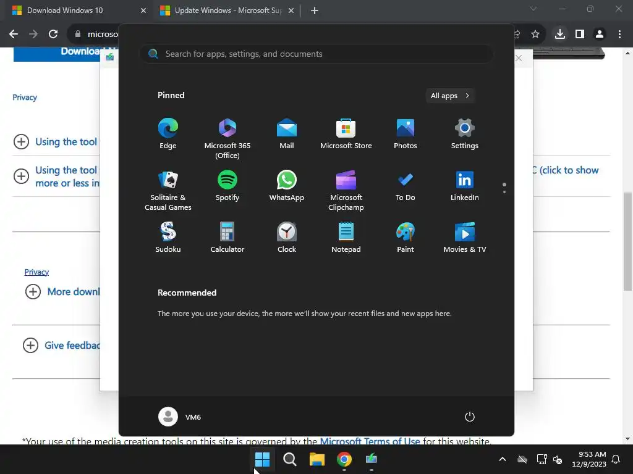The width and height of the screenshot is (633, 474).
Task: Click the webpage vertical scrollbar thumb
Action: [627, 241]
